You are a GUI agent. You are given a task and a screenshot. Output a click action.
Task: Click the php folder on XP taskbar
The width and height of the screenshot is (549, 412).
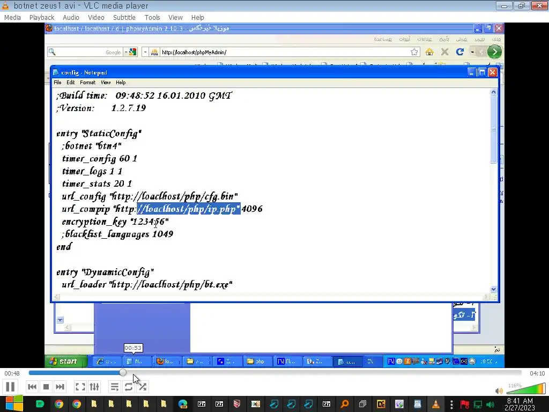click(257, 361)
